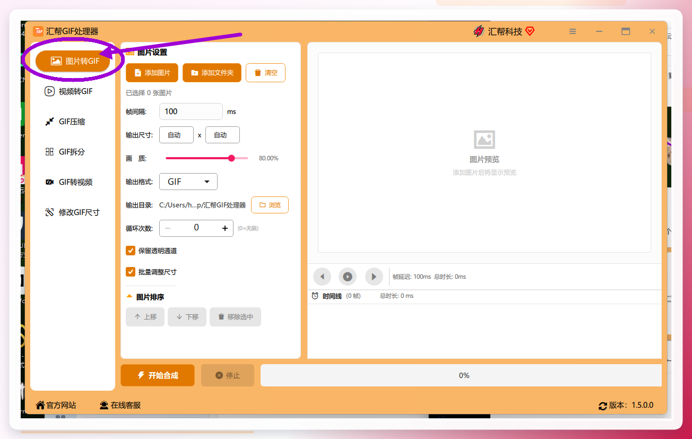Screen dimensions: 692x439
Task: Increase 循环次数 with the plus button
Action: tap(225, 228)
